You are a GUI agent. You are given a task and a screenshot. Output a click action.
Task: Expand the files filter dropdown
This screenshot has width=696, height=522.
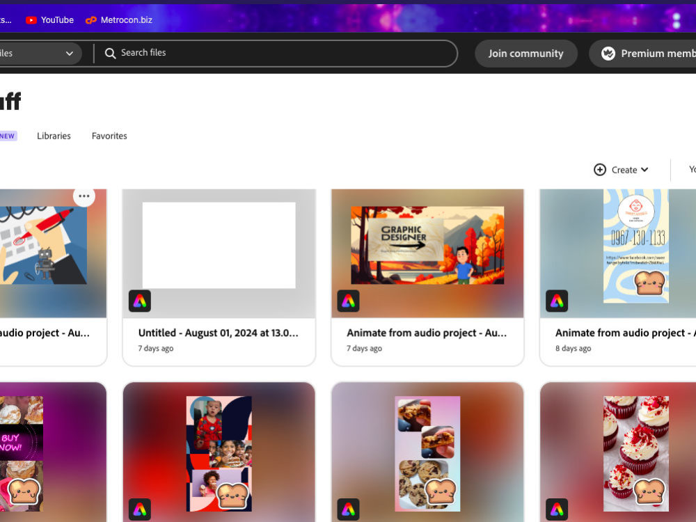[40, 54]
